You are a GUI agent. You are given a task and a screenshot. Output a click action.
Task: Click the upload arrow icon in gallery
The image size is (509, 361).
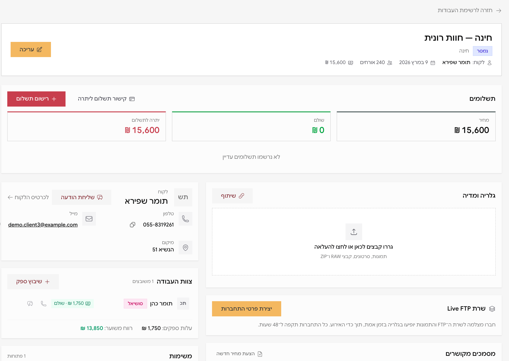tap(354, 232)
